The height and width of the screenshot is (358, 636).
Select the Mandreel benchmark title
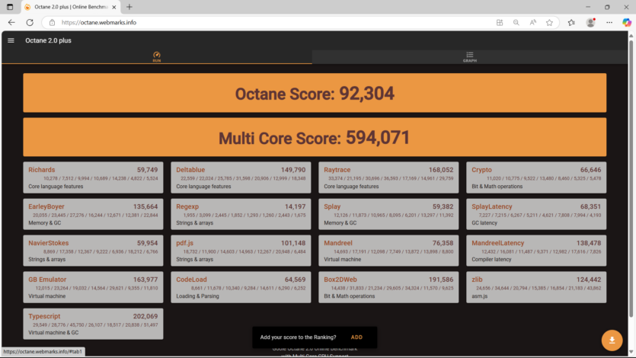point(338,243)
